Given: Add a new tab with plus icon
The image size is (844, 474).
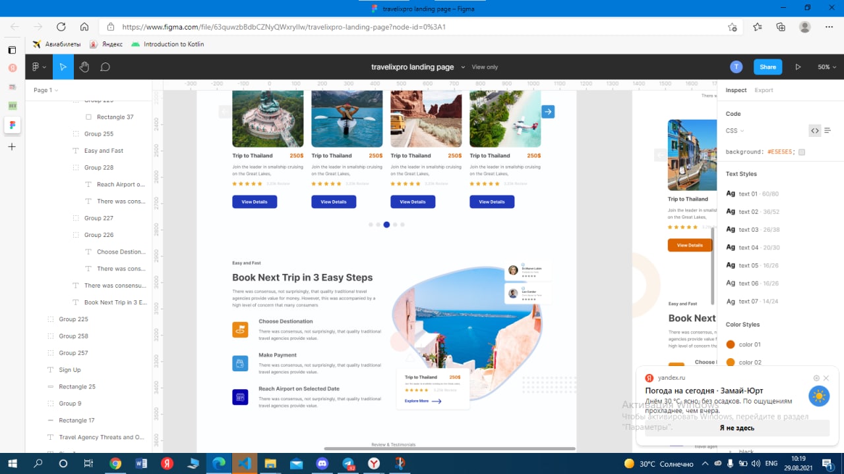Looking at the screenshot, I should pyautogui.click(x=12, y=147).
